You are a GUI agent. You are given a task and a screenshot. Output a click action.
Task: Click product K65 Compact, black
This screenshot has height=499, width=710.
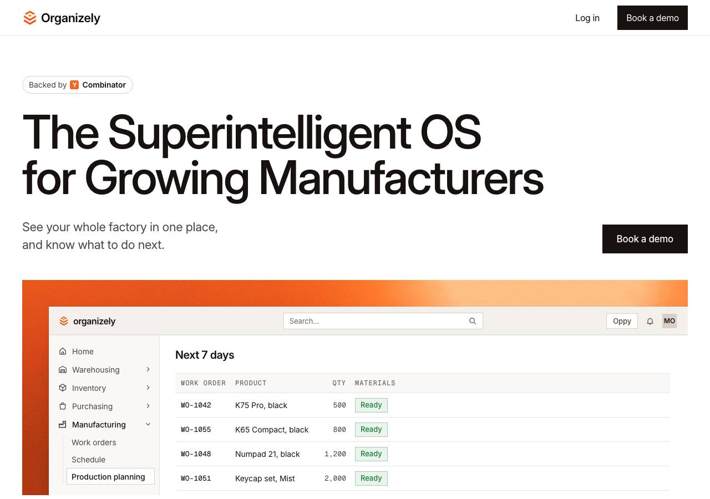coord(272,430)
